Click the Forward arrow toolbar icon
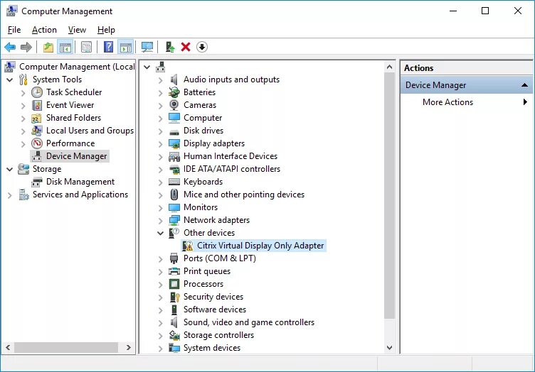Viewport: 535px width, 372px height. click(26, 47)
